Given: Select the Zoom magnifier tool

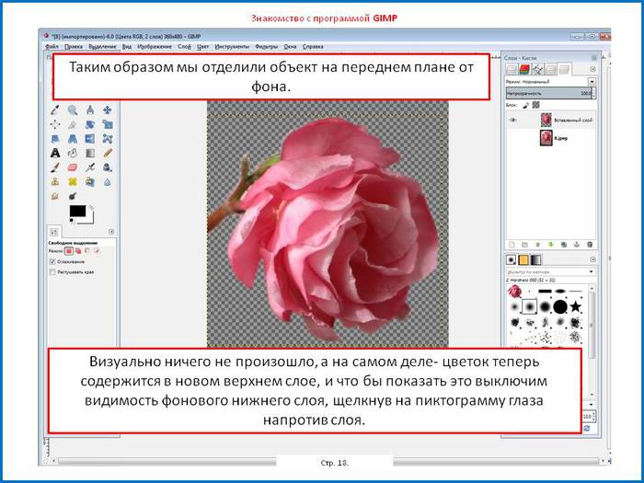Looking at the screenshot, I should 73,110.
